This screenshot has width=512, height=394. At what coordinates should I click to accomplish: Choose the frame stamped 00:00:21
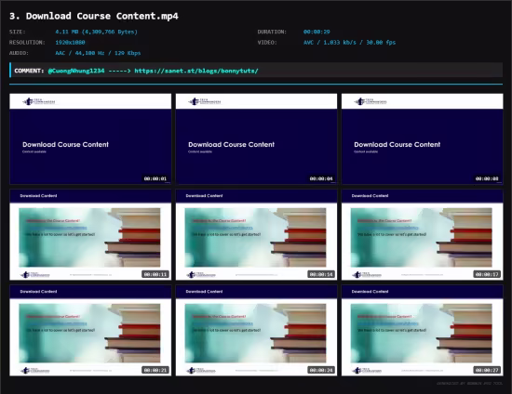point(90,331)
